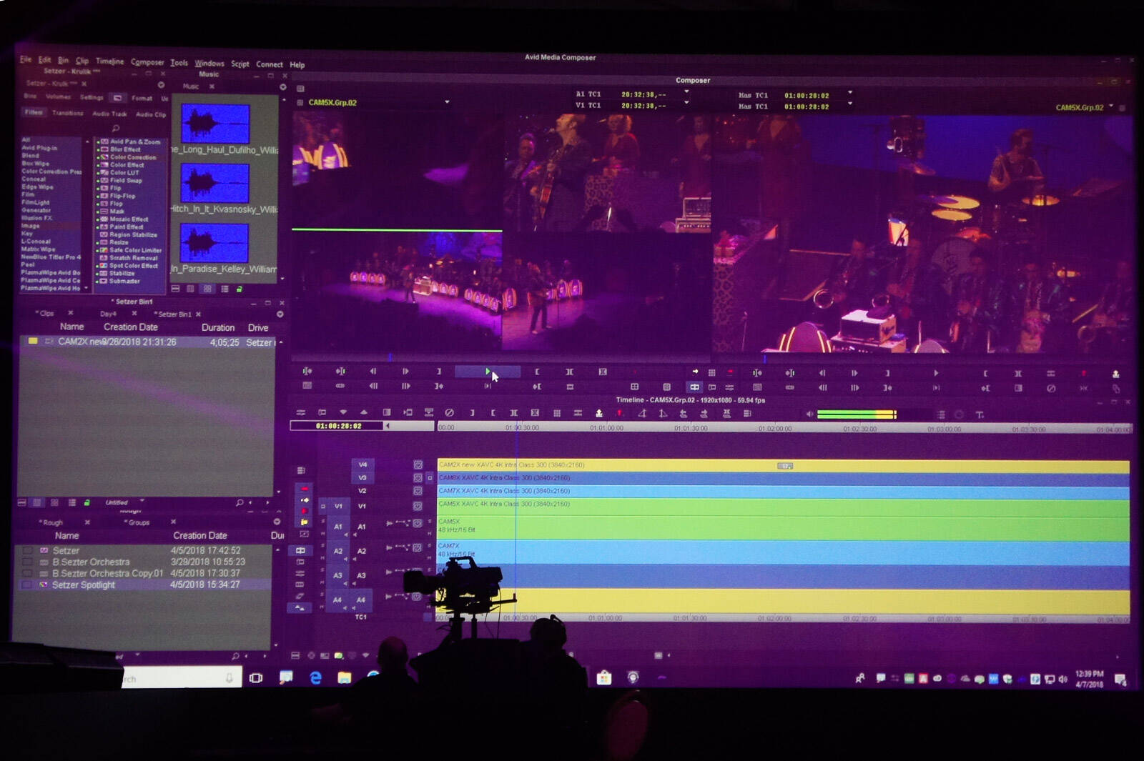The width and height of the screenshot is (1144, 761).
Task: Click the volume speaker icon above timeline
Action: pos(809,414)
